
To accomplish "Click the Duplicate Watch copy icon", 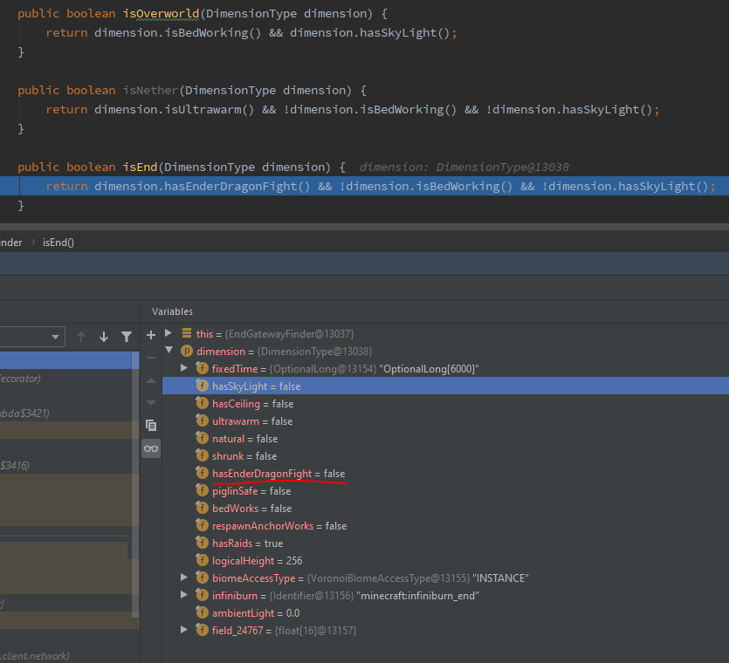I will 150,425.
